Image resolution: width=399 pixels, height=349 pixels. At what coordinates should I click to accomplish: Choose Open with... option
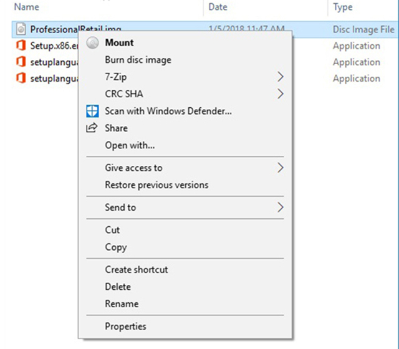[185, 145]
